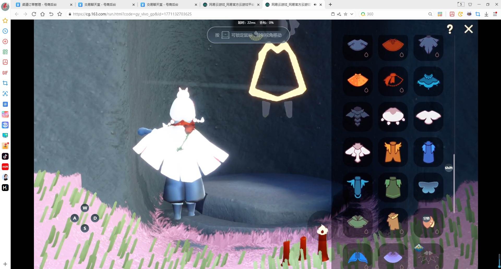Screen dimensions: 501x269
Task: Go to browser home page
Action: click(x=43, y=14)
